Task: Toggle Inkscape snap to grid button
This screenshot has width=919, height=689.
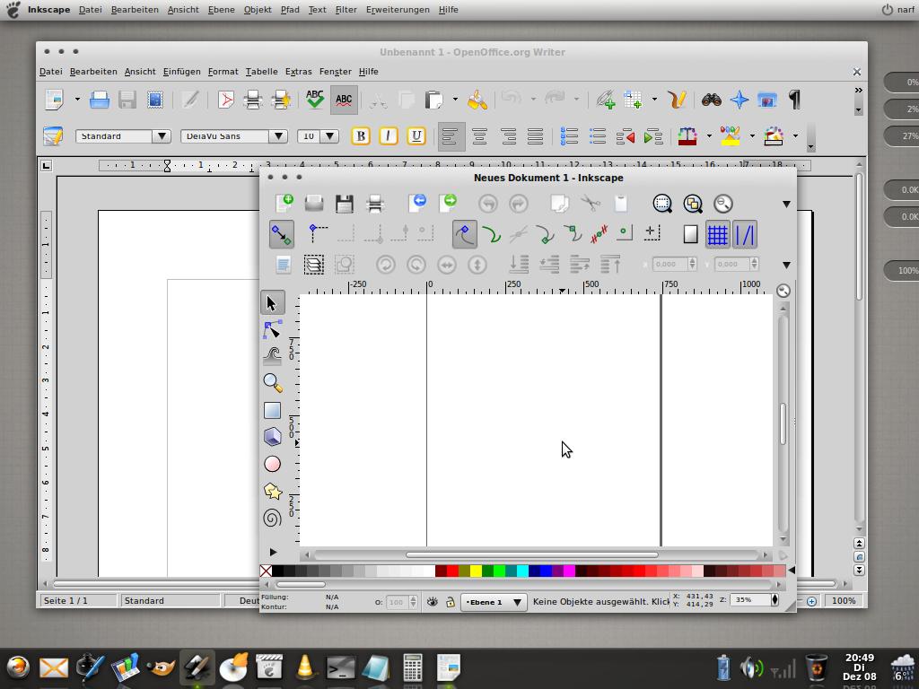Action: (717, 234)
